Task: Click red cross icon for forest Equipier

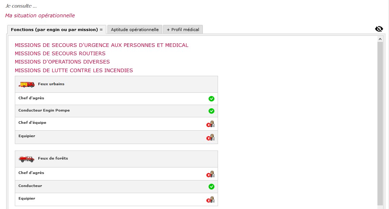Action: (210, 200)
